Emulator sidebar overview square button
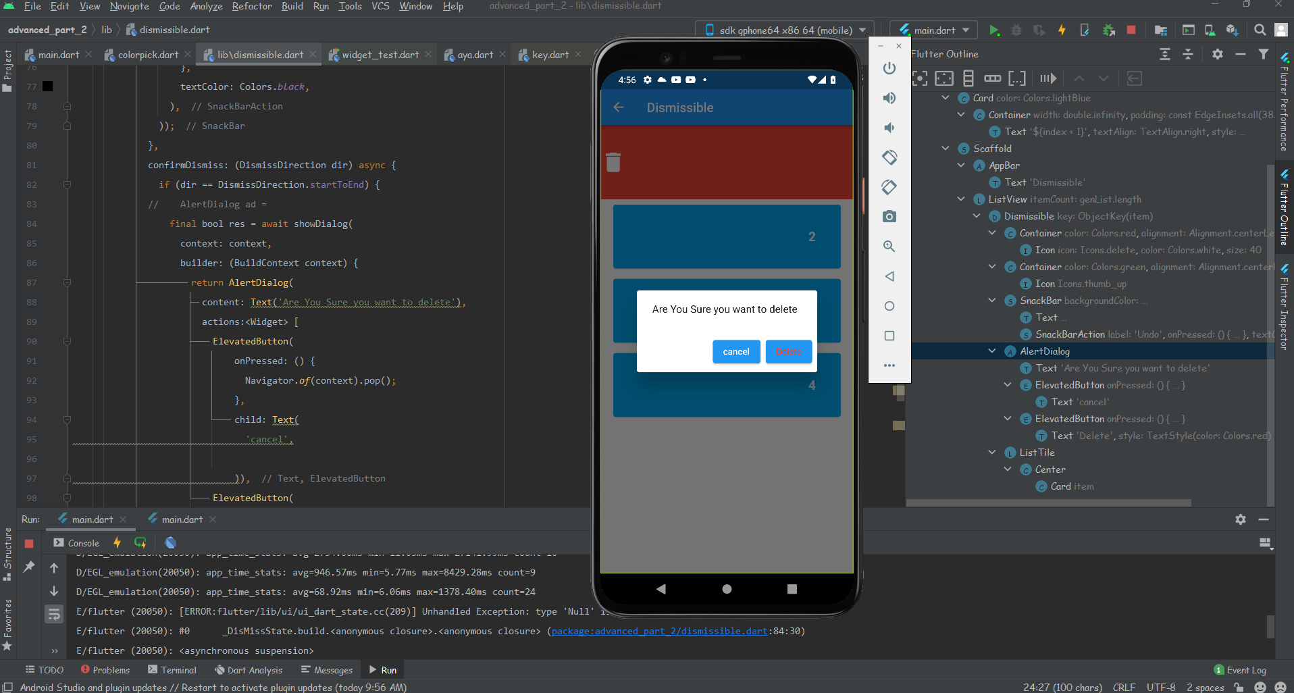Image resolution: width=1294 pixels, height=693 pixels. 889,336
